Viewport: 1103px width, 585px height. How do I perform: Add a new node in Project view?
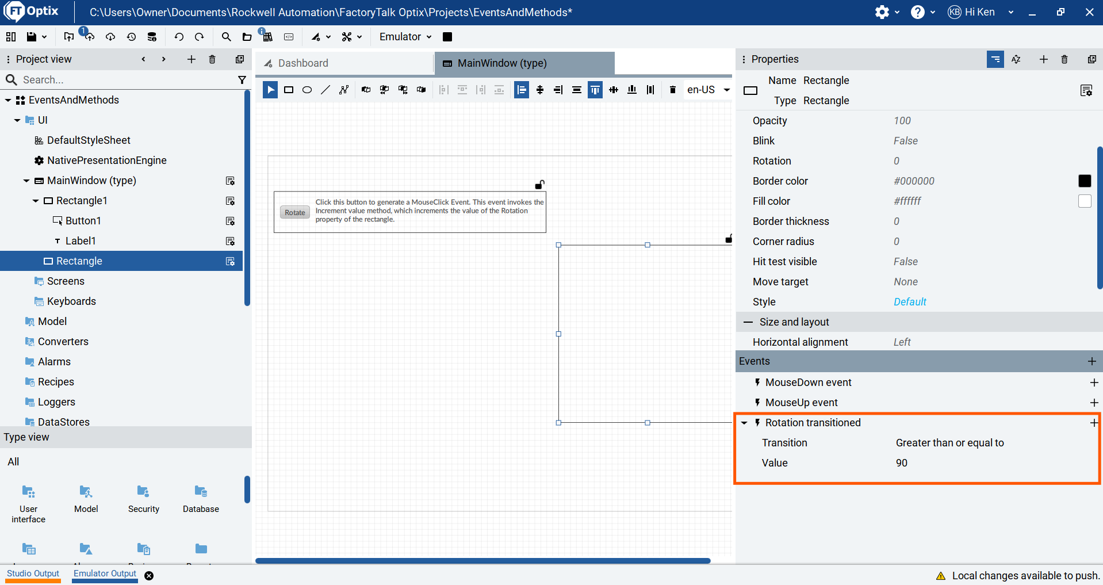[x=192, y=59]
